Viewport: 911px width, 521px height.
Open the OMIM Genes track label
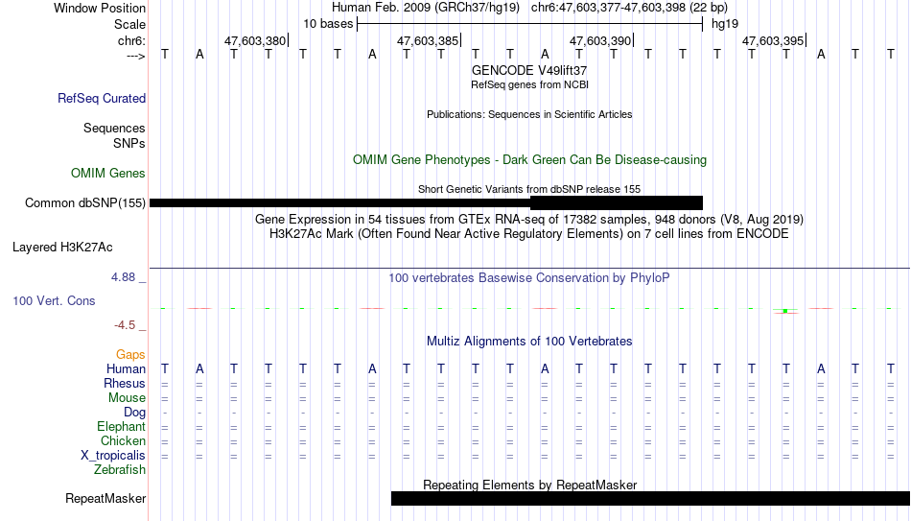tap(108, 174)
